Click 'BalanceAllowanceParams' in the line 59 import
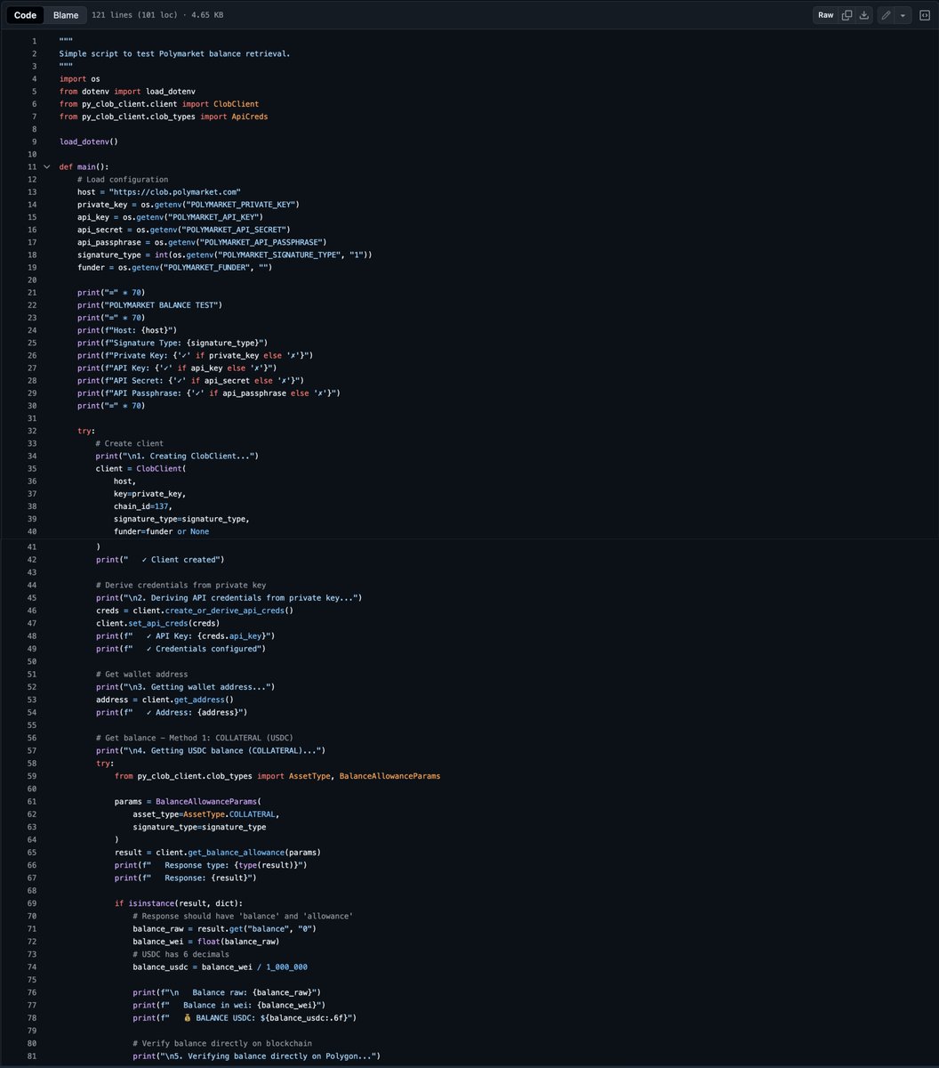 pyautogui.click(x=389, y=776)
